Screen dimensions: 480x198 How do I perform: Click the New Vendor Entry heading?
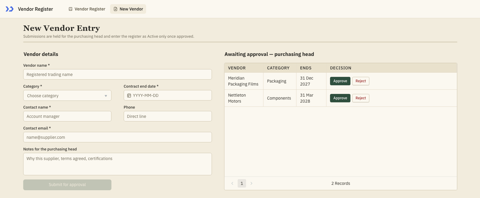61,28
